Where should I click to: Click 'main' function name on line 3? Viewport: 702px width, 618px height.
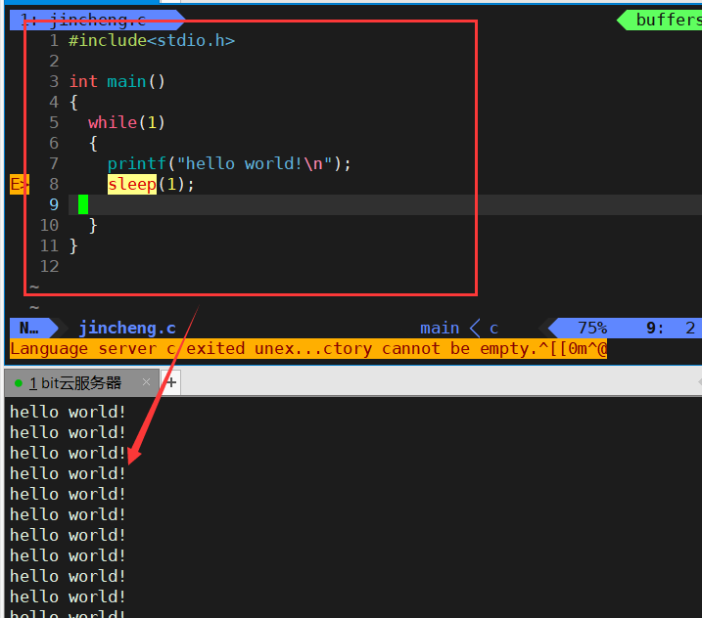pos(126,82)
